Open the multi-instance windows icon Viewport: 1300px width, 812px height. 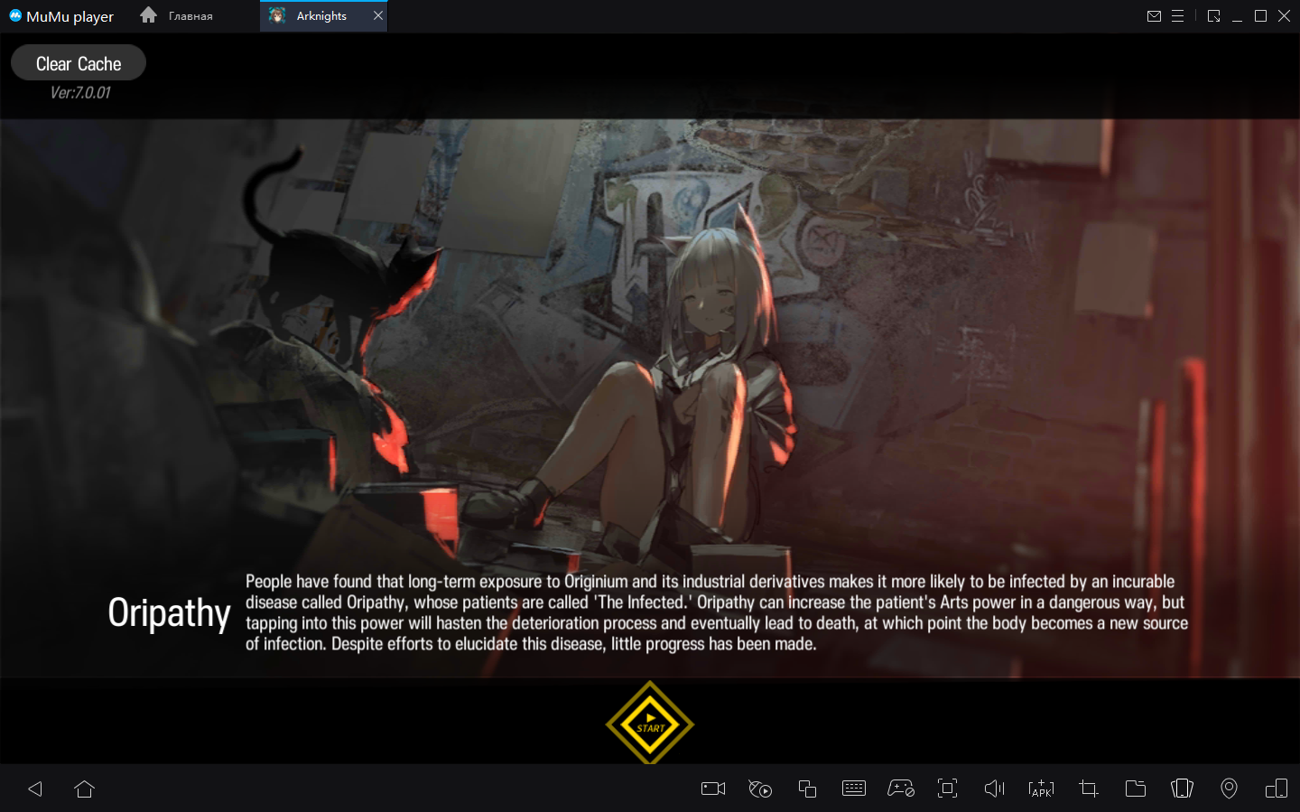[807, 789]
